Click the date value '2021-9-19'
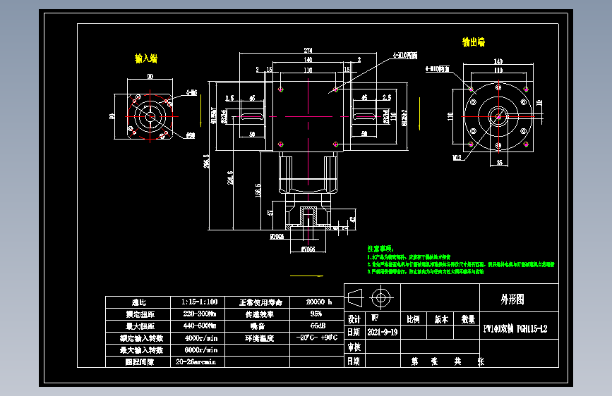This screenshot has width=612, height=396. [383, 332]
